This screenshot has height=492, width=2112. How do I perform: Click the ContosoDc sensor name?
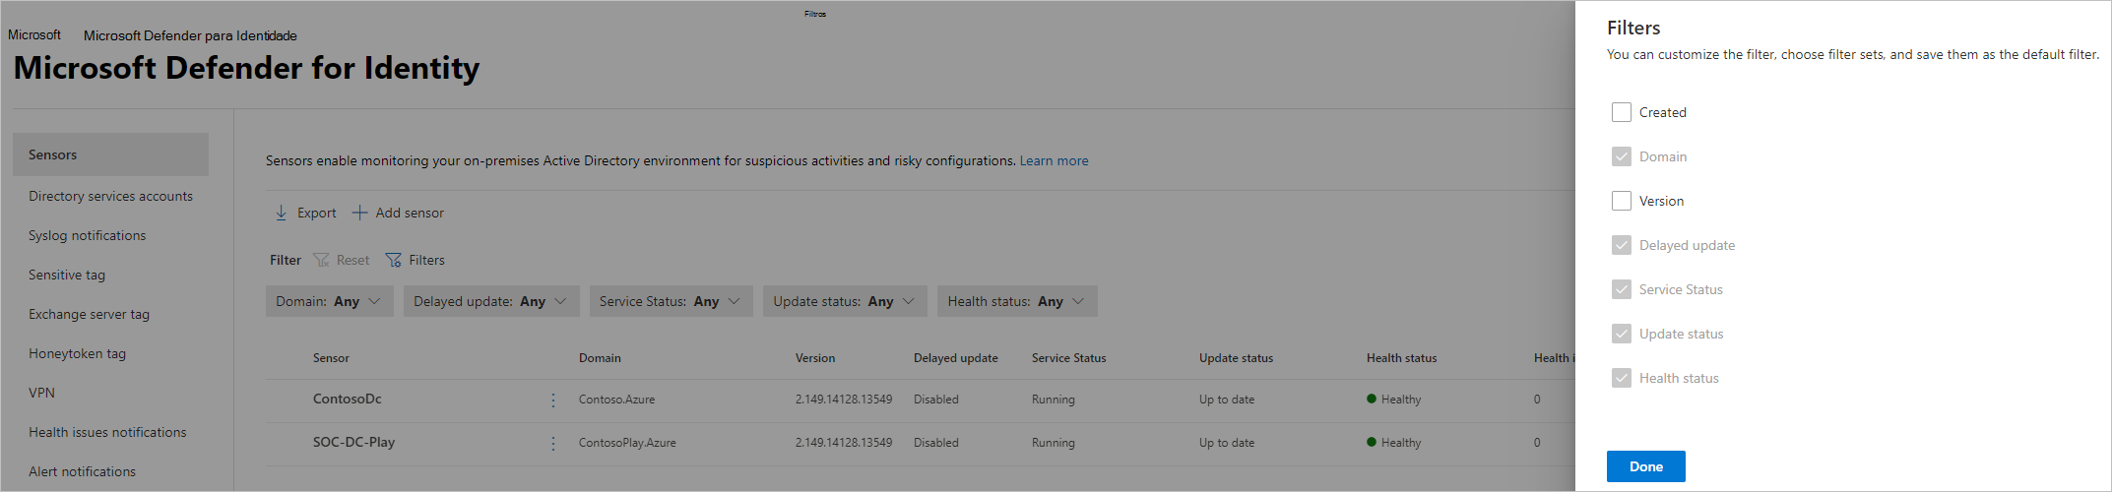click(347, 399)
